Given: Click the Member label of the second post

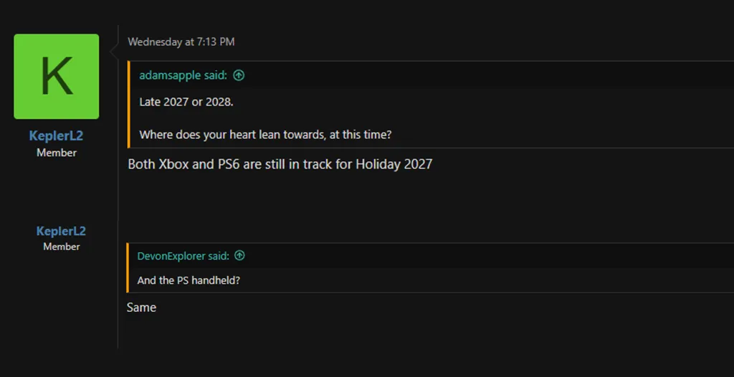Looking at the screenshot, I should pos(61,247).
